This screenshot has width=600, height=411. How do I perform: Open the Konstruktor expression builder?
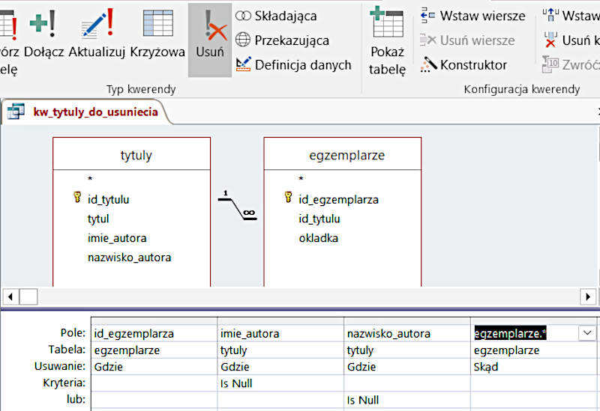click(463, 64)
